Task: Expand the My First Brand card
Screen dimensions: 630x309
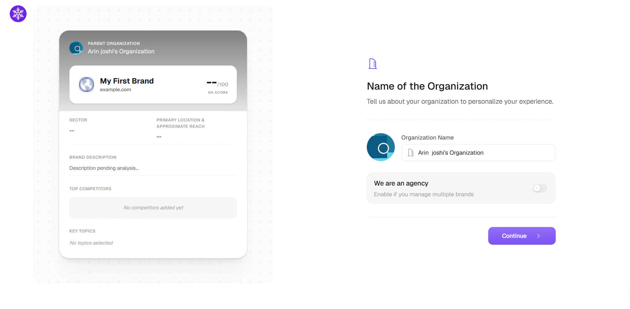Action: pos(153,85)
